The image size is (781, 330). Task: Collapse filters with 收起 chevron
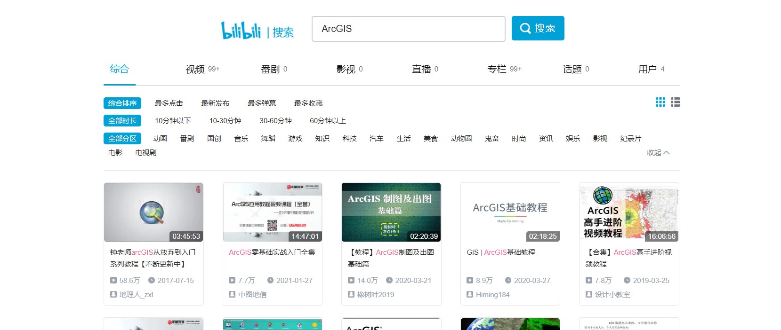click(x=658, y=152)
